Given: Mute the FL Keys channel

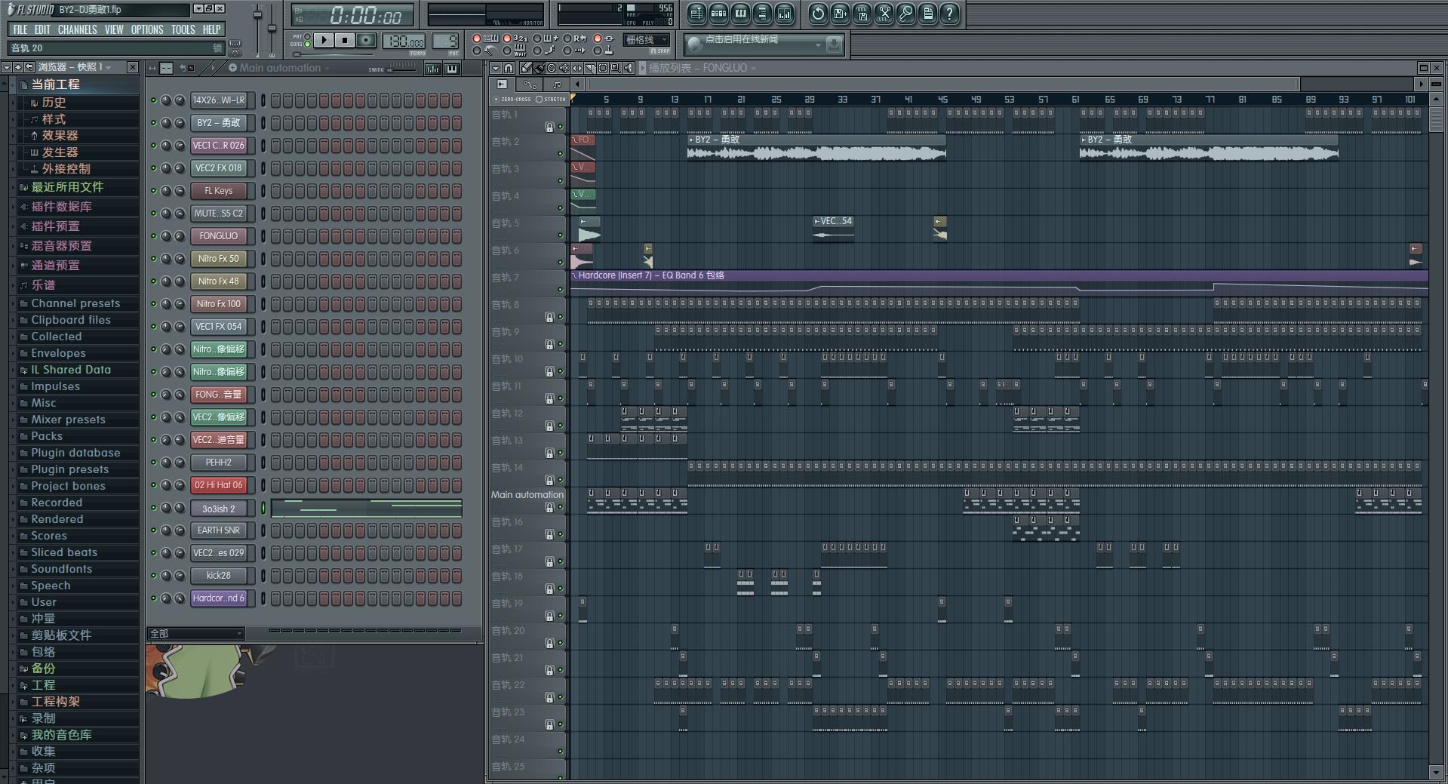Looking at the screenshot, I should [154, 191].
